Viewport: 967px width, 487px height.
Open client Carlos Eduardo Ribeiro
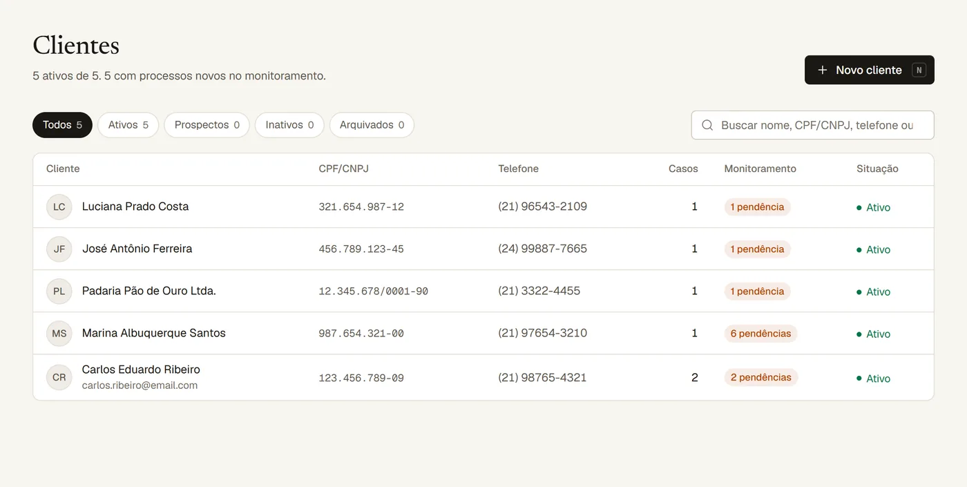tap(141, 370)
